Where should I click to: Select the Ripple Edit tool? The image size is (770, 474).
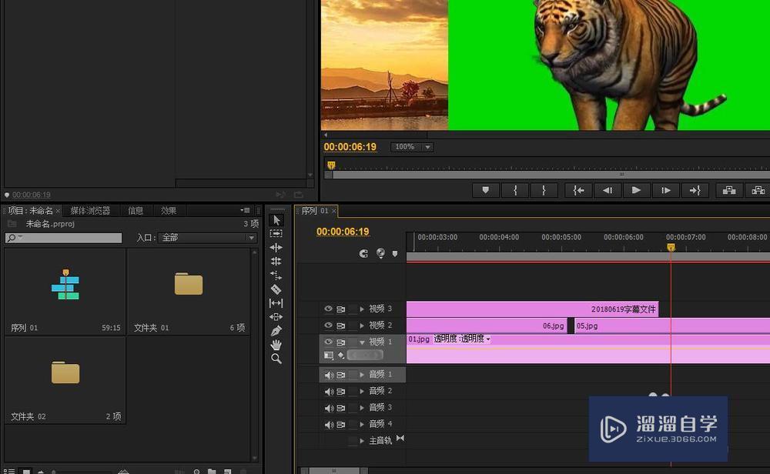[x=276, y=248]
